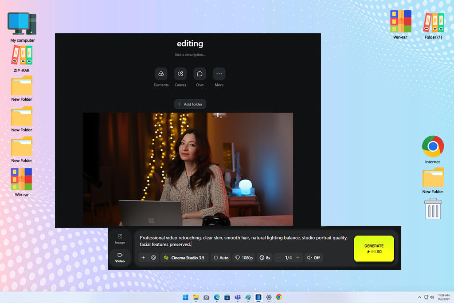Select the portrait video thumbnail
Image resolution: width=454 pixels, height=303 pixels.
(x=188, y=169)
